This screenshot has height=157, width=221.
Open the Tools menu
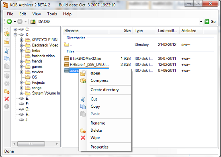52,14
